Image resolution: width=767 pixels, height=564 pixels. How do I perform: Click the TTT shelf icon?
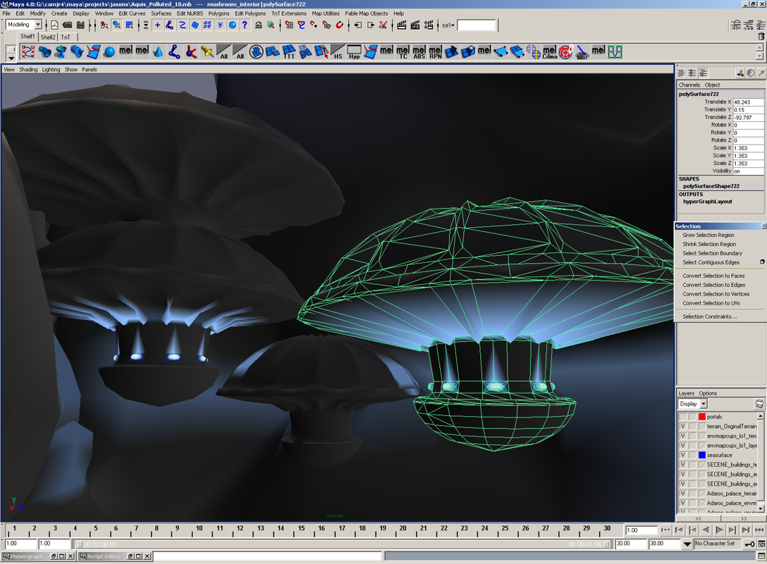click(x=289, y=52)
